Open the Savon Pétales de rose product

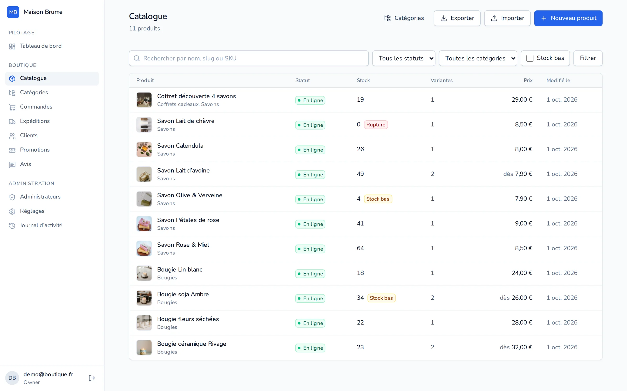coord(188,220)
